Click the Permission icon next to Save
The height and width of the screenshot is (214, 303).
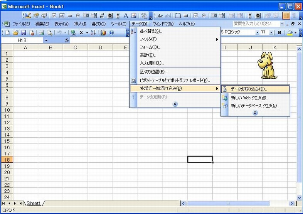tap(32, 33)
